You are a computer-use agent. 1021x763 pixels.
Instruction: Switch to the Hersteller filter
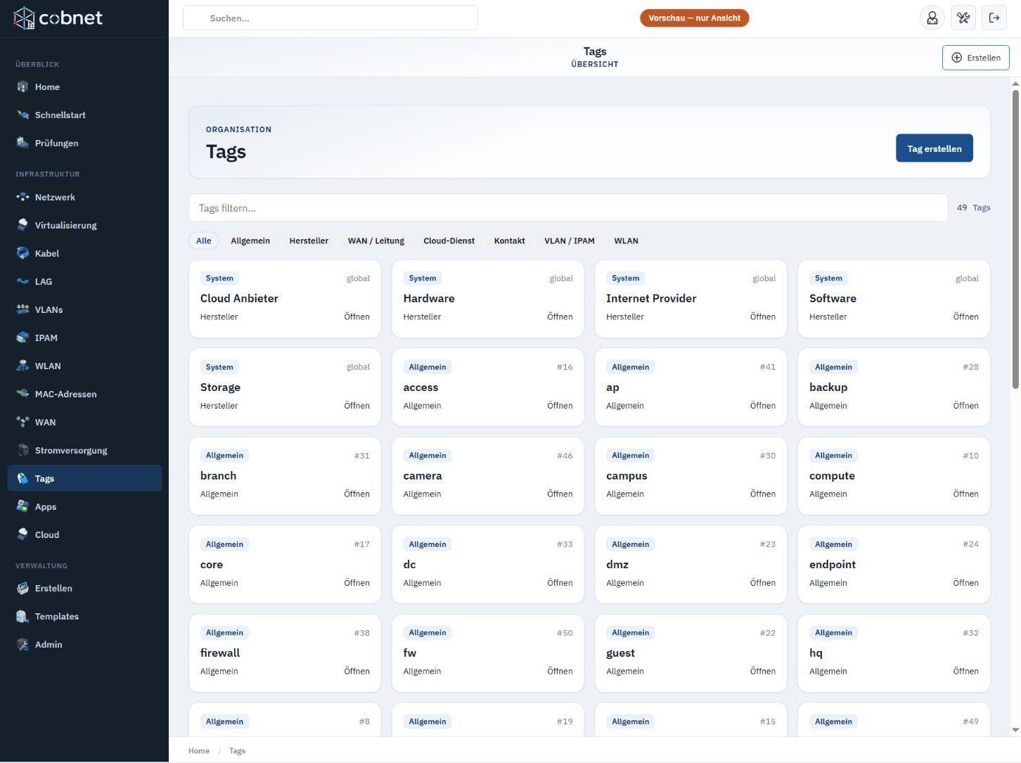pos(309,241)
